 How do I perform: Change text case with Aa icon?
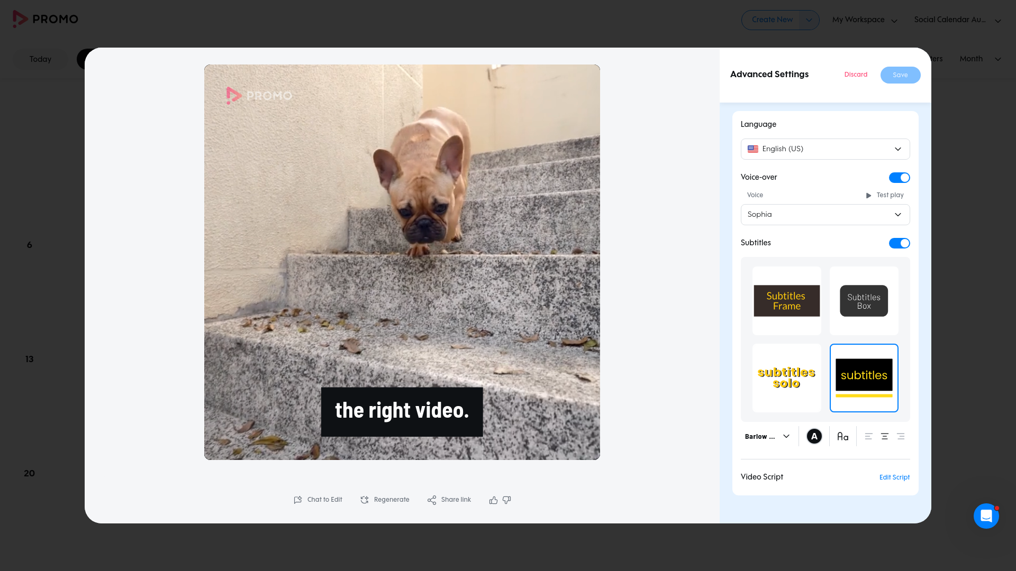[x=842, y=437]
